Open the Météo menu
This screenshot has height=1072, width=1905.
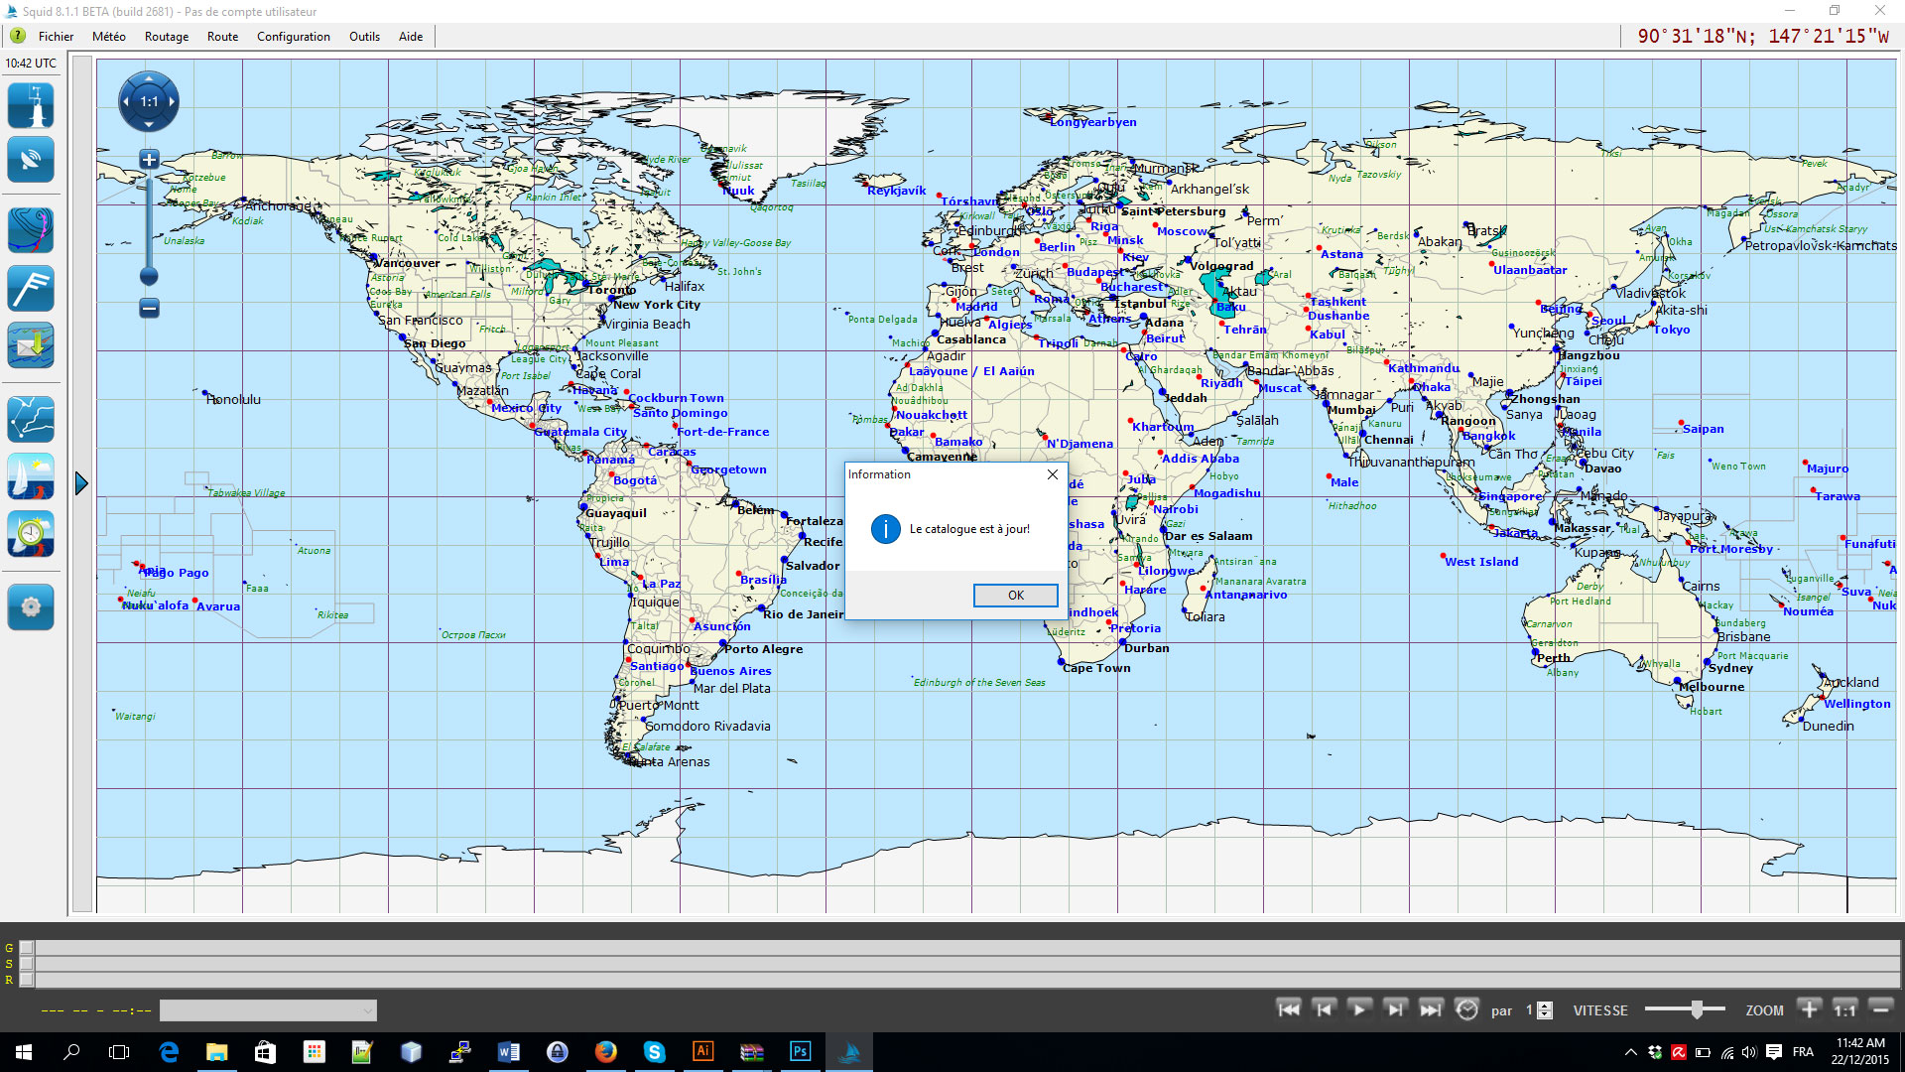pos(109,37)
